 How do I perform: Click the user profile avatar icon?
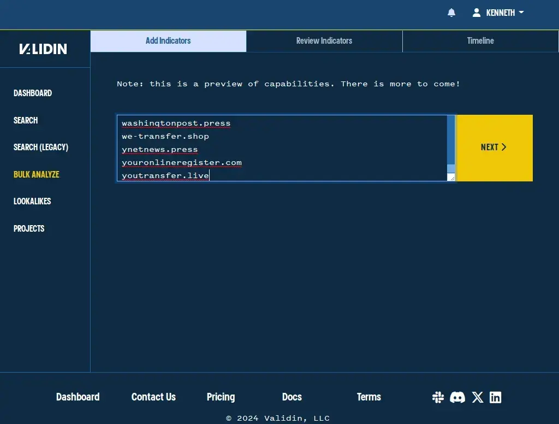476,13
